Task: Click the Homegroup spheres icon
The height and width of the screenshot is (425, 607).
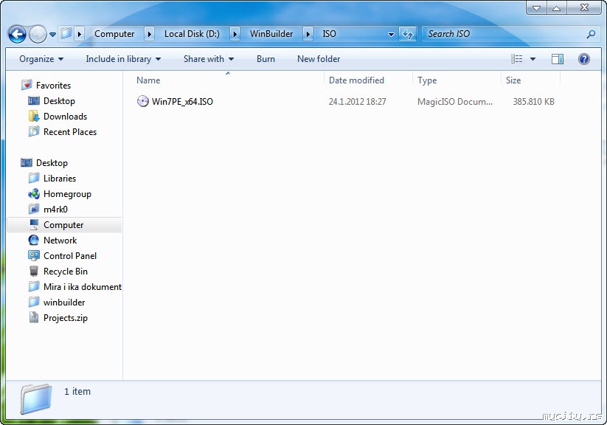Action: 34,193
